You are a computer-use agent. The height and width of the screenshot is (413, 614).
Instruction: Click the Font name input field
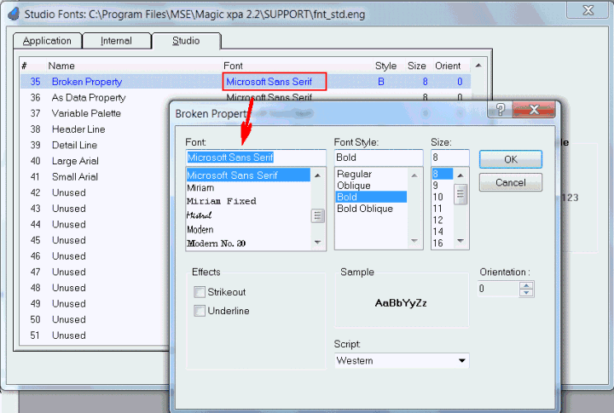(x=255, y=158)
